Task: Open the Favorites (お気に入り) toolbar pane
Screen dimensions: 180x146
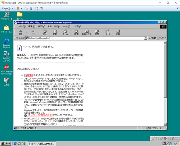Action: (86, 32)
